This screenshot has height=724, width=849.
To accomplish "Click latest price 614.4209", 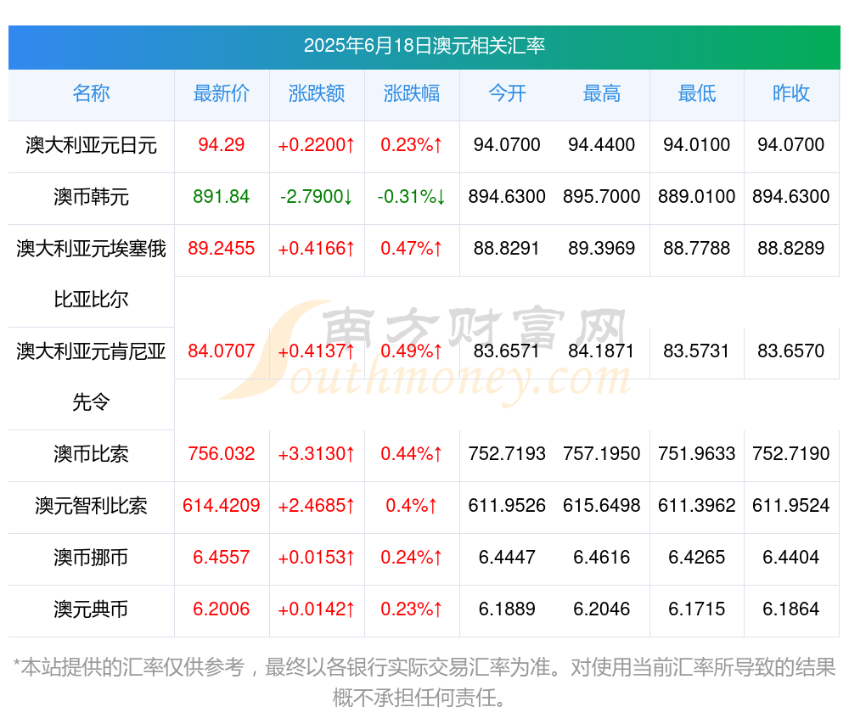I will 222,506.
